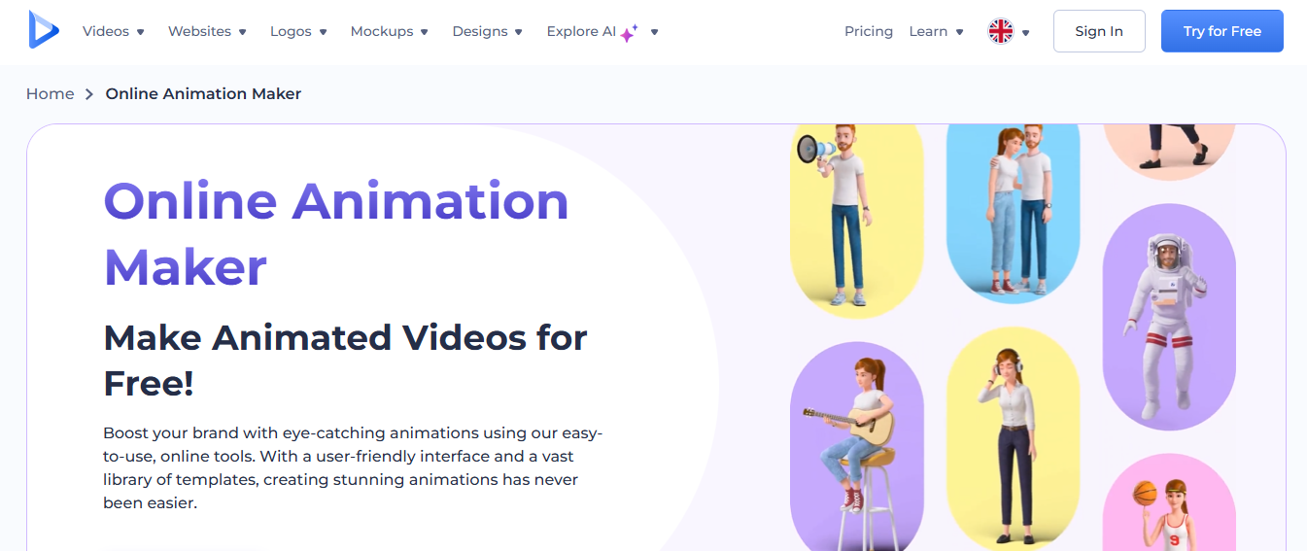Image resolution: width=1307 pixels, height=551 pixels.
Task: Select the woman with headphones character
Action: tap(1014, 438)
